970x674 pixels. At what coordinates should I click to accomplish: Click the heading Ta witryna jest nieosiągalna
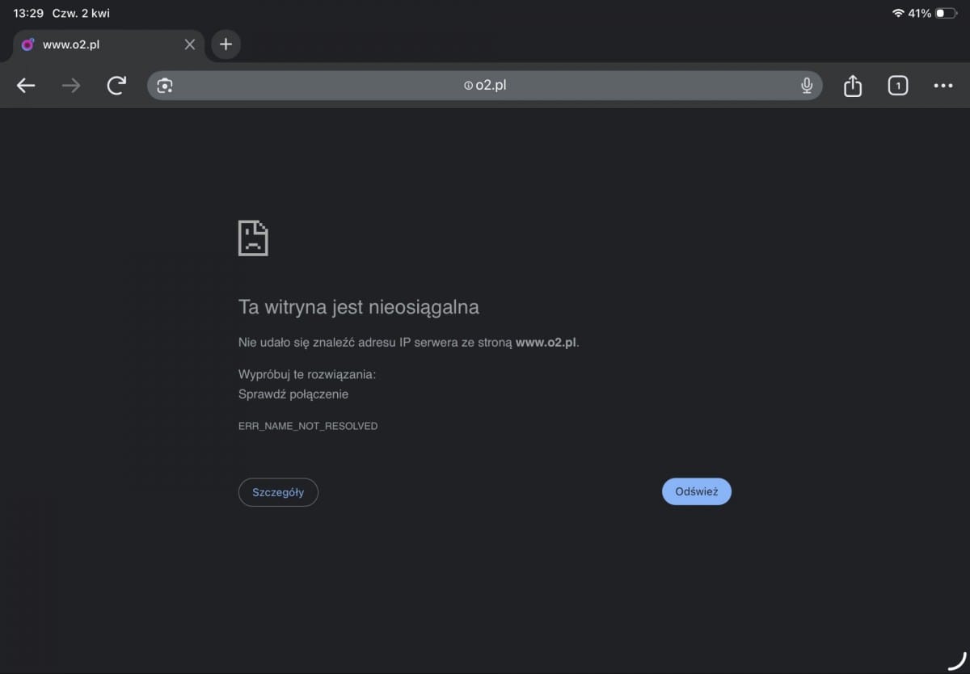click(359, 307)
